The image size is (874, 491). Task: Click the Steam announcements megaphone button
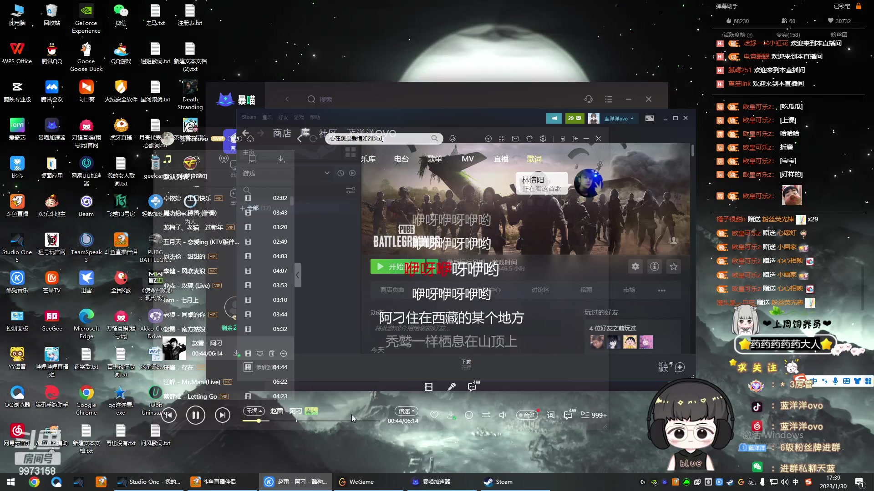tap(554, 118)
